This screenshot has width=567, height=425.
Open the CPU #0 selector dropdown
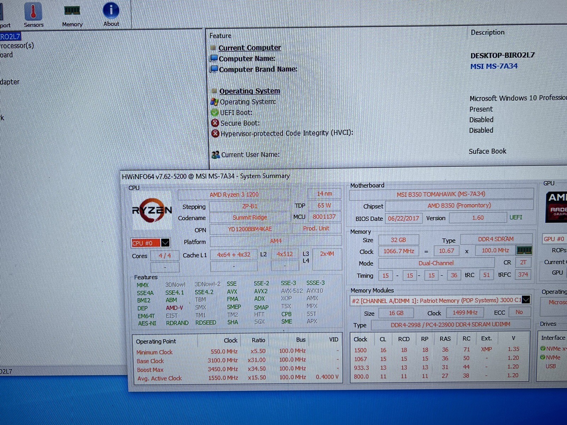[x=165, y=243]
